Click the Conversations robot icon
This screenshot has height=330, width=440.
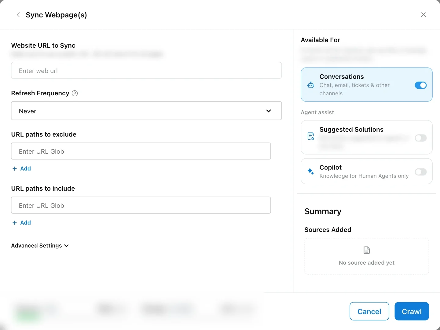pyautogui.click(x=311, y=85)
